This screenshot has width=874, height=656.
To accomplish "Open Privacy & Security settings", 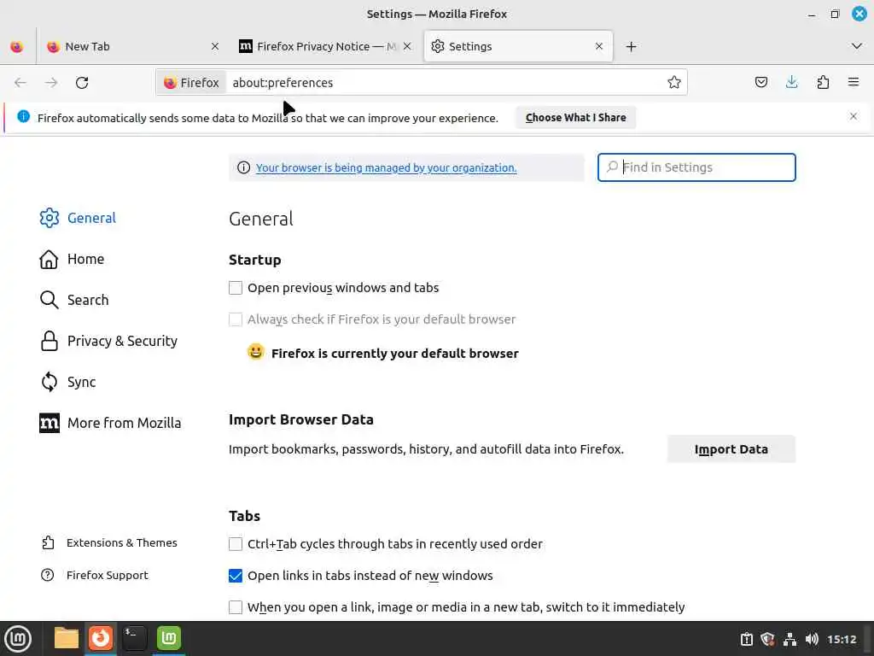I will click(x=108, y=341).
